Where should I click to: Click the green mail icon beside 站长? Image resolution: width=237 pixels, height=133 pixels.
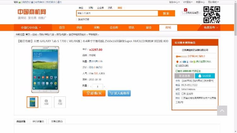(x=20, y=2)
